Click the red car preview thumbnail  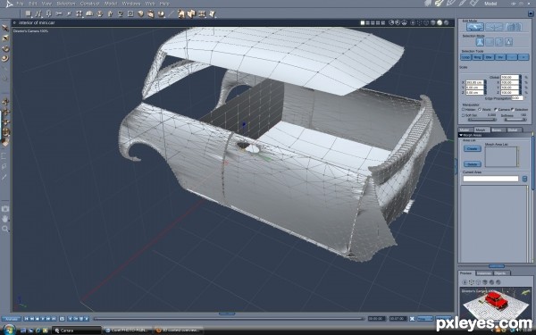pos(496,302)
